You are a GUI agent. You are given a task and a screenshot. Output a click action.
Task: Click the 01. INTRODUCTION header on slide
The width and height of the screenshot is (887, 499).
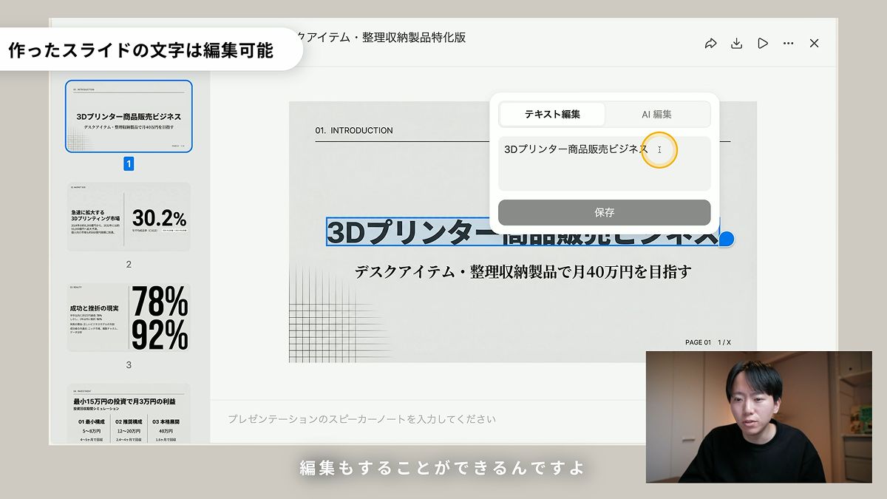354,131
